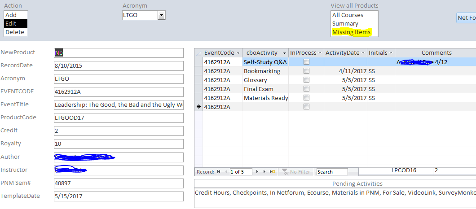Choose All Courses in View all Products
The image size is (476, 209).
(x=354, y=15)
